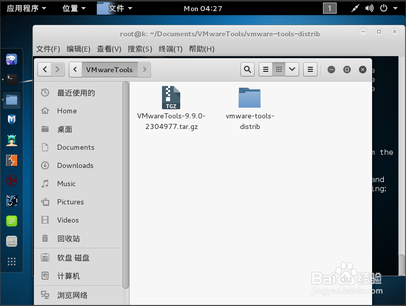Viewport: 406px width, 306px height.
Task: Open the tweak tool dock icon
Action: (x=12, y=241)
